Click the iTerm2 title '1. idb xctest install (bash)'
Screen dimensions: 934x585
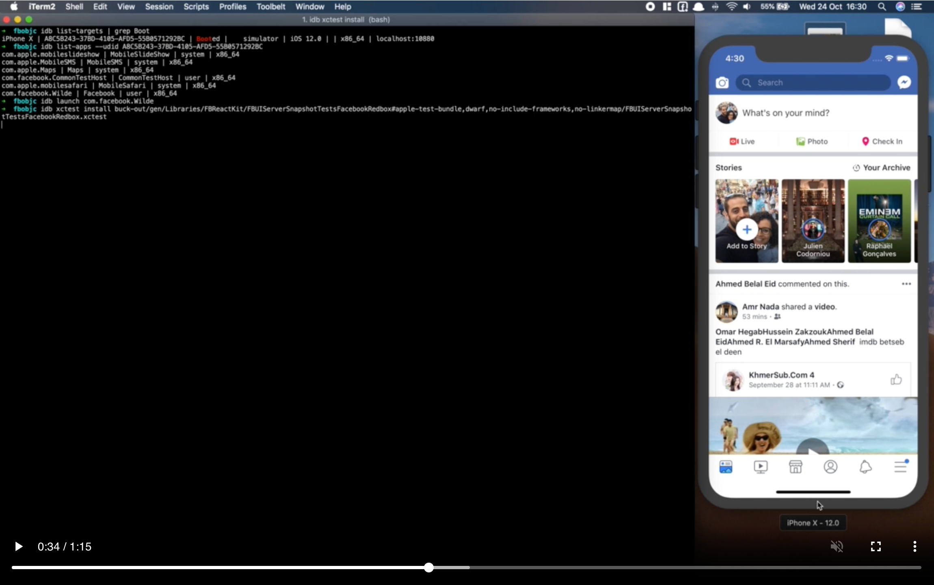(346, 19)
